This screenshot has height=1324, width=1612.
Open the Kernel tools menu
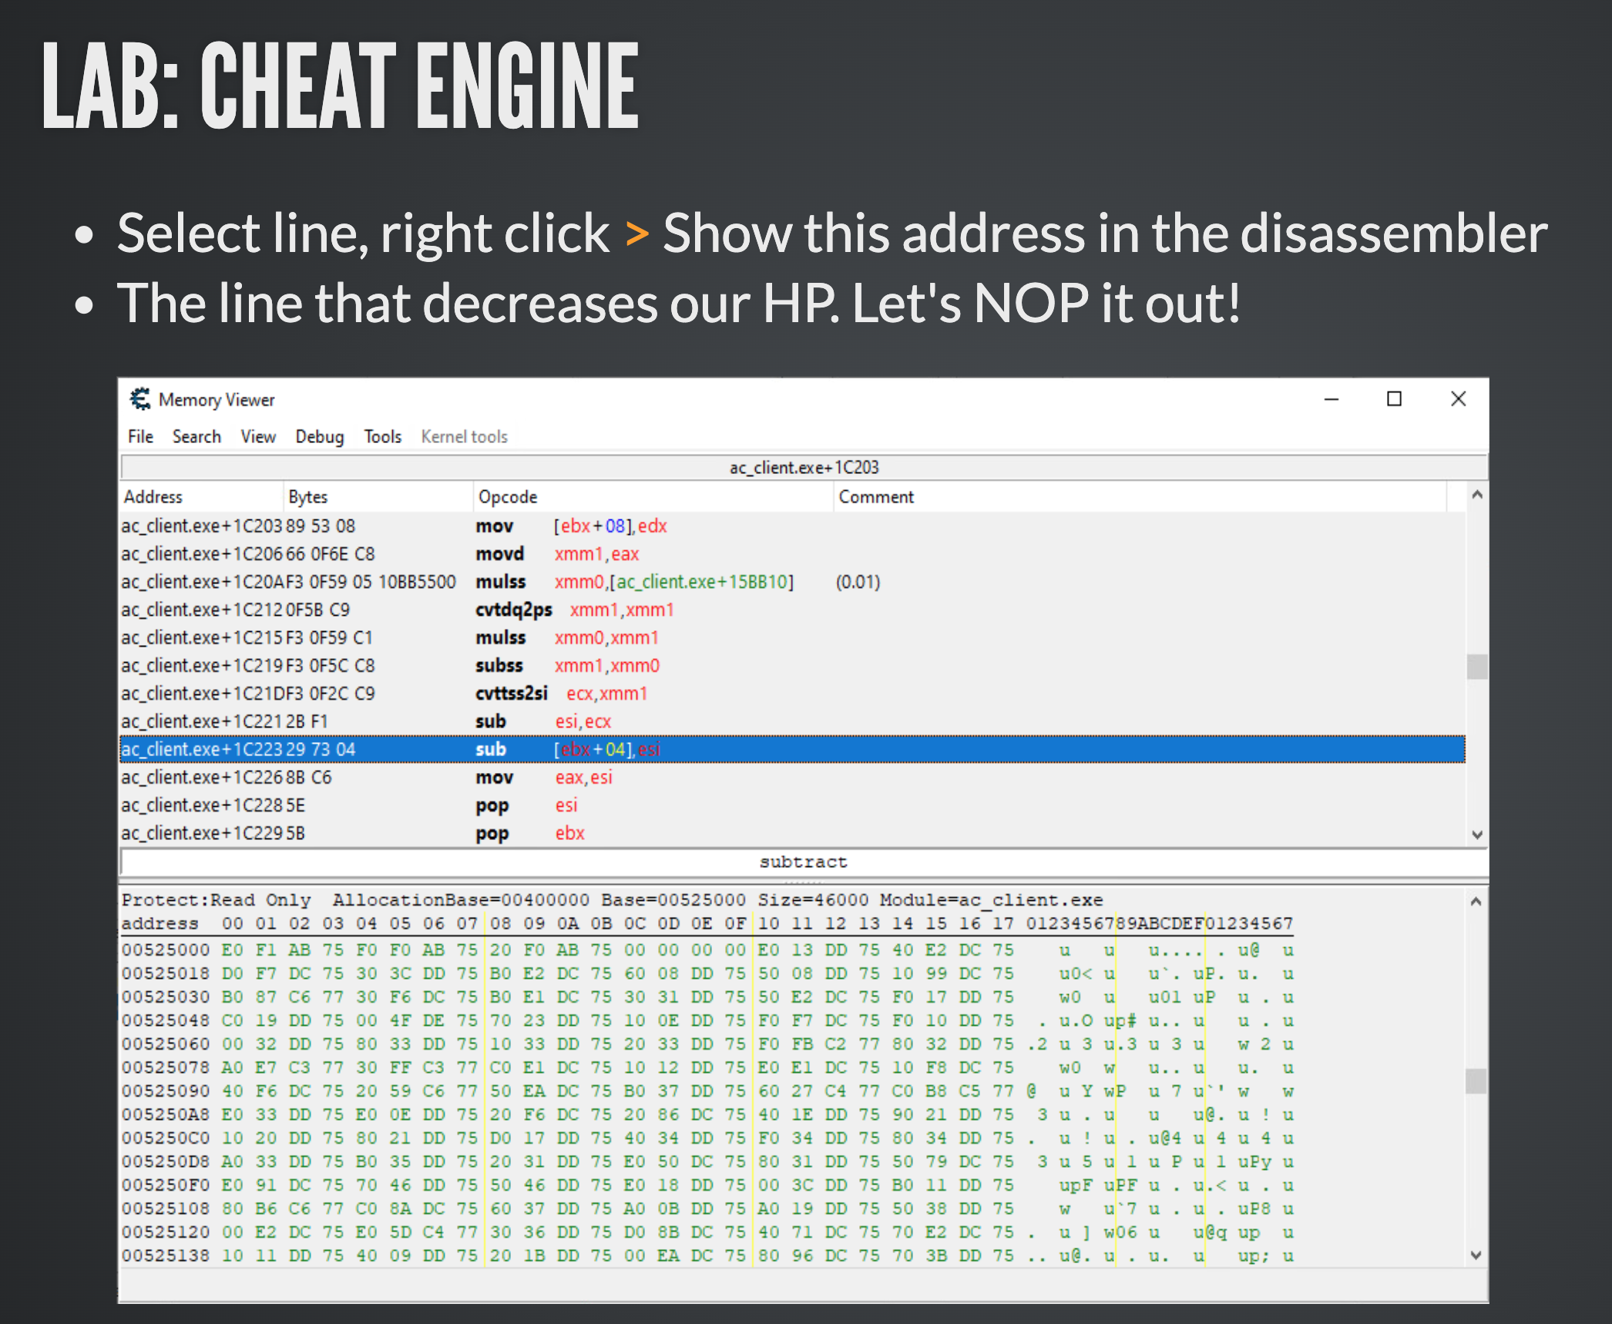coord(464,437)
